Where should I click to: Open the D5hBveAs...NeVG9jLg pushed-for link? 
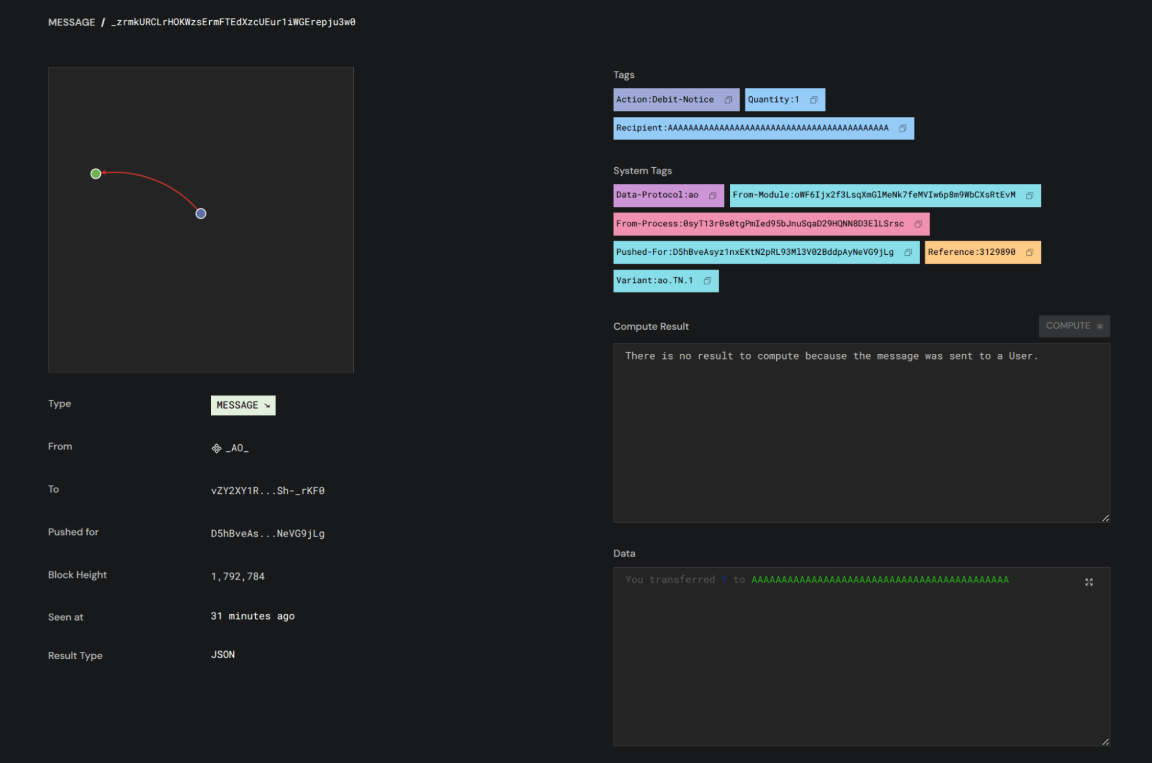coord(267,534)
